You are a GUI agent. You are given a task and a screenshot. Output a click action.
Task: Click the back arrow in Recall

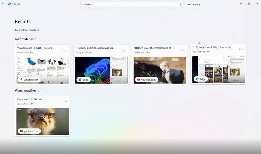[x=3, y=4]
